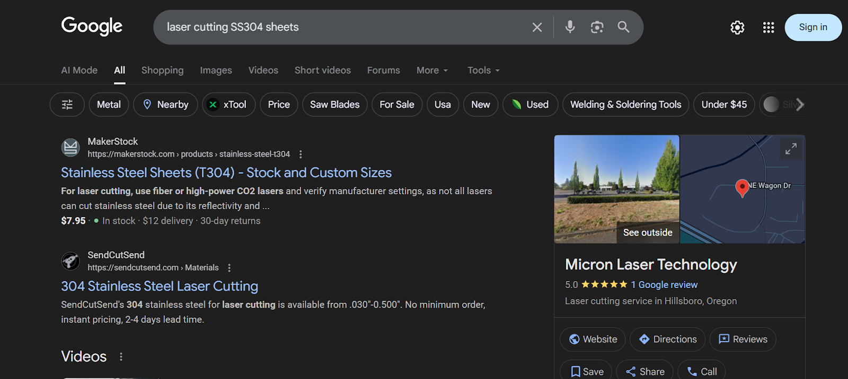The height and width of the screenshot is (379, 848).
Task: Open the See outside street view photo
Action: [617, 189]
